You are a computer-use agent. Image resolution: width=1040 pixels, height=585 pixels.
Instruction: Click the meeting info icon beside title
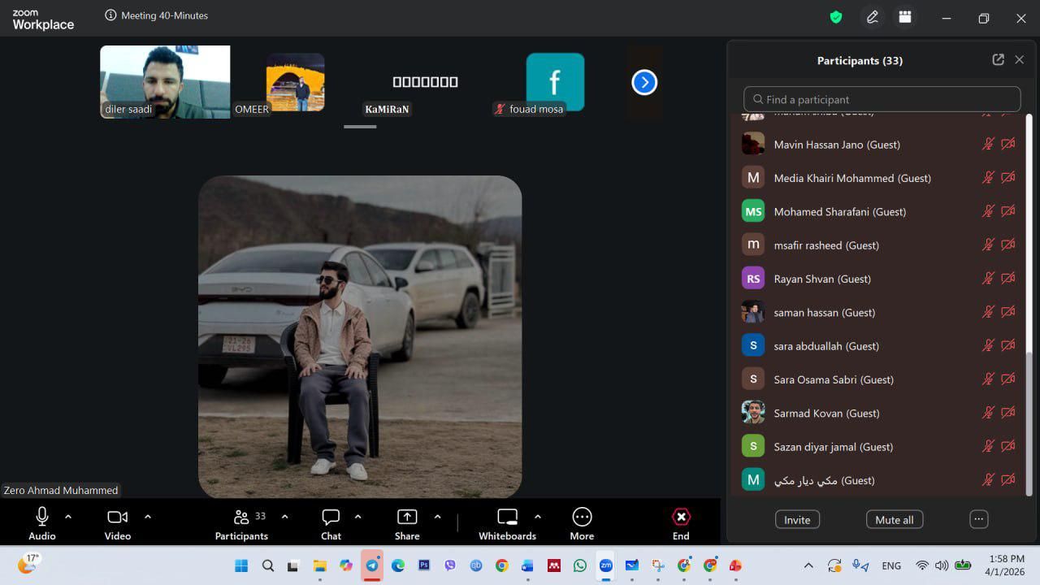(110, 15)
